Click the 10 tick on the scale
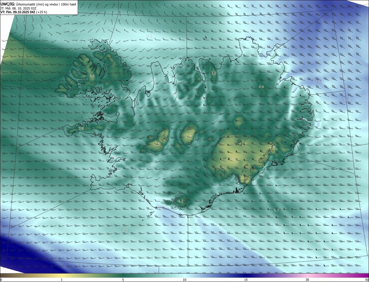 coord(184,280)
